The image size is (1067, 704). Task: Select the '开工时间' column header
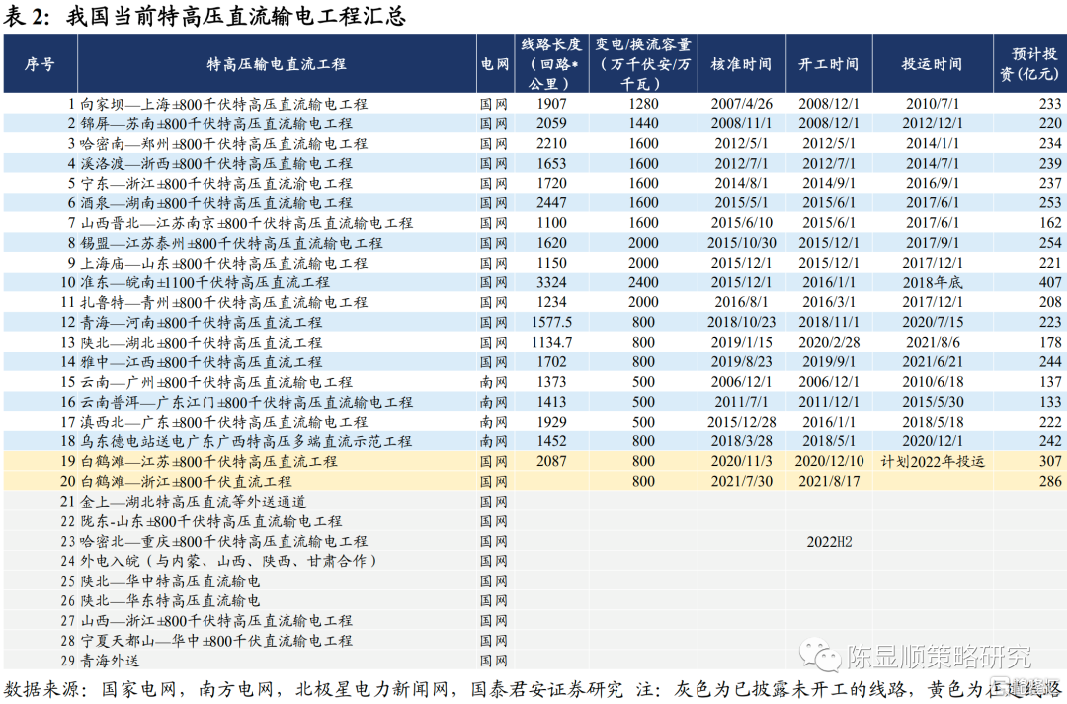click(828, 64)
